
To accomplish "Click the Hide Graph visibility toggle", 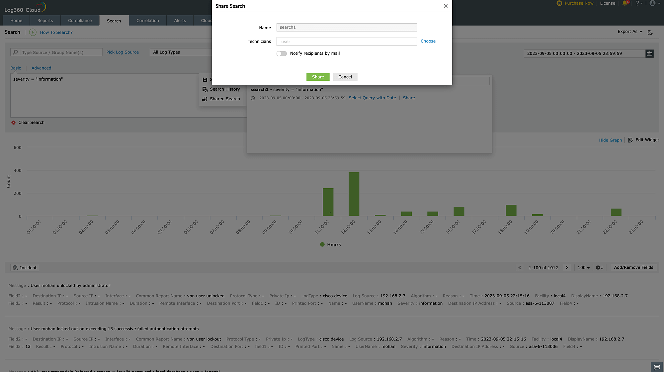I will tap(610, 140).
